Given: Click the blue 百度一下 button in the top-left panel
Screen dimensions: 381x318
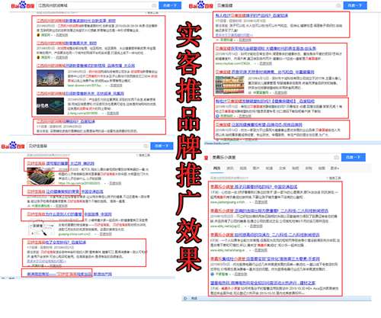Looking at the screenshot, I should pos(170,5).
